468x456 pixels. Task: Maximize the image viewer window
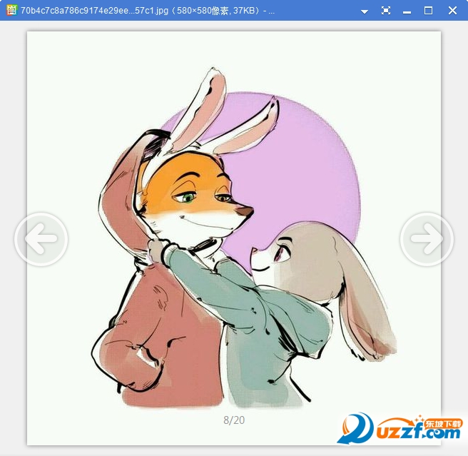point(428,11)
